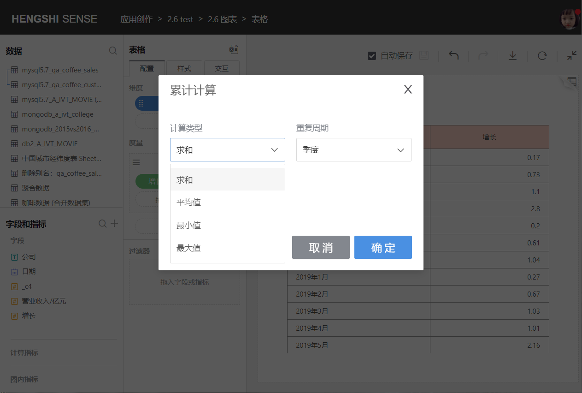582x393 pixels.
Task: Click the 确定 button
Action: point(383,247)
